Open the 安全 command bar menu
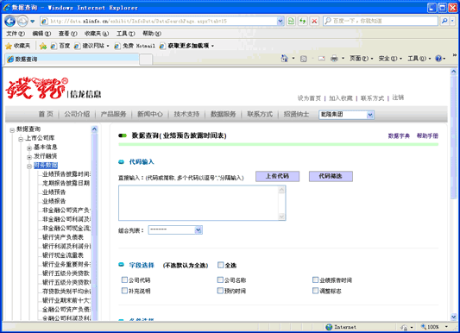This screenshot has height=333, width=460. point(390,59)
